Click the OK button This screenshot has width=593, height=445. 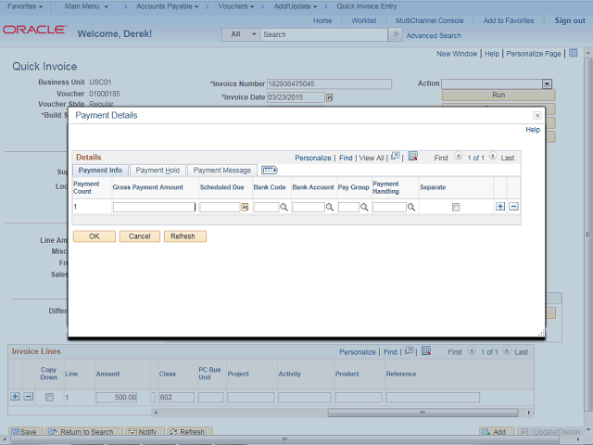95,236
